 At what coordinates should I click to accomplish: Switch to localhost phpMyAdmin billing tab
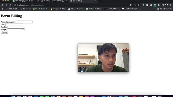[x=54, y=1]
